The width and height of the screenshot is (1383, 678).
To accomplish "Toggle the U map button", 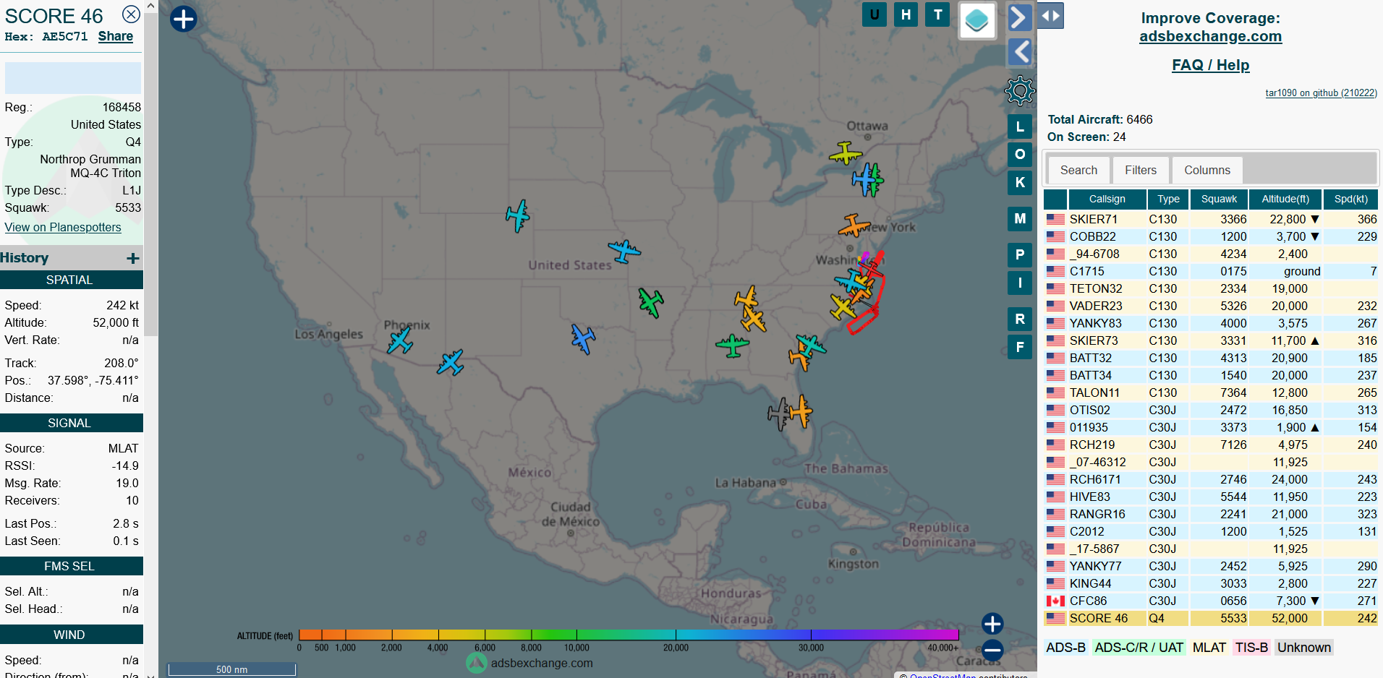I will coord(875,14).
